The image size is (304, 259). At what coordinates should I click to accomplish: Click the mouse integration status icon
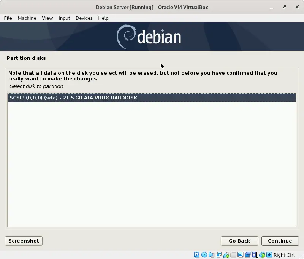tap(262, 255)
